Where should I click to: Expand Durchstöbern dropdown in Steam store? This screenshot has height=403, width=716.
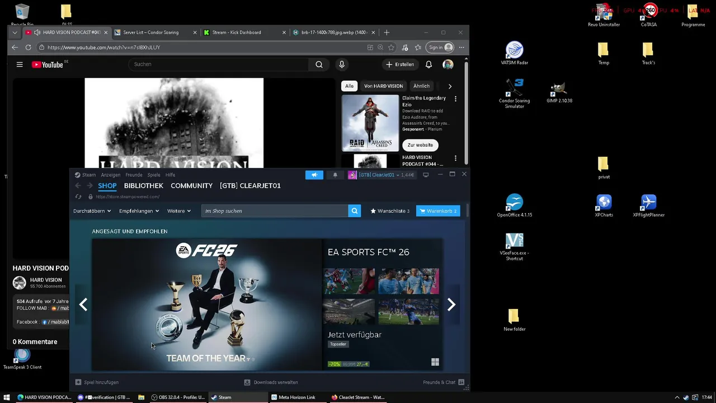(92, 211)
